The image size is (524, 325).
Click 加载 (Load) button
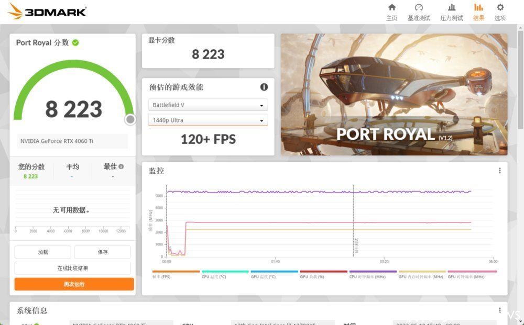[43, 252]
